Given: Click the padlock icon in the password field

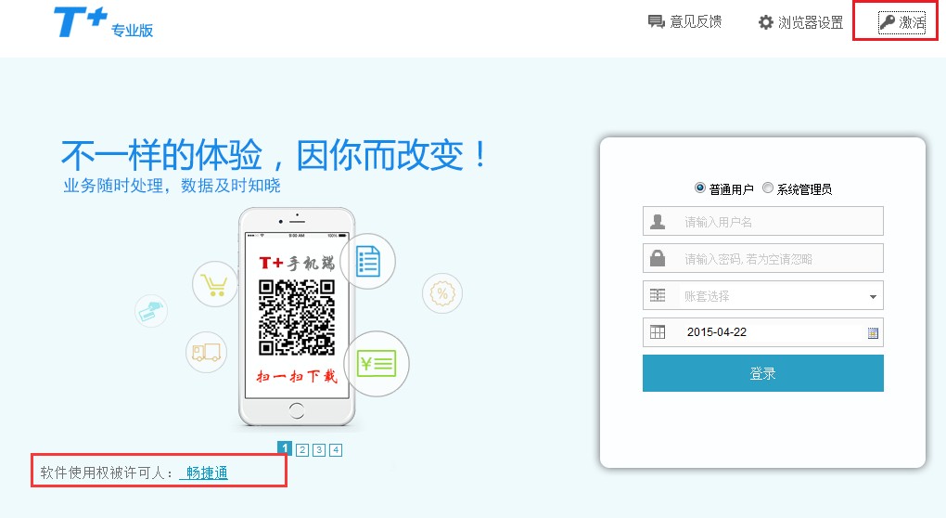Looking at the screenshot, I should [658, 258].
